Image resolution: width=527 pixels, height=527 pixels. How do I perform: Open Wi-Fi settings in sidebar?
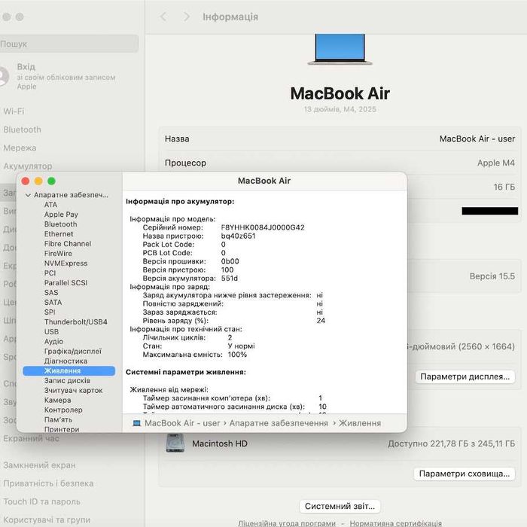pyautogui.click(x=14, y=111)
